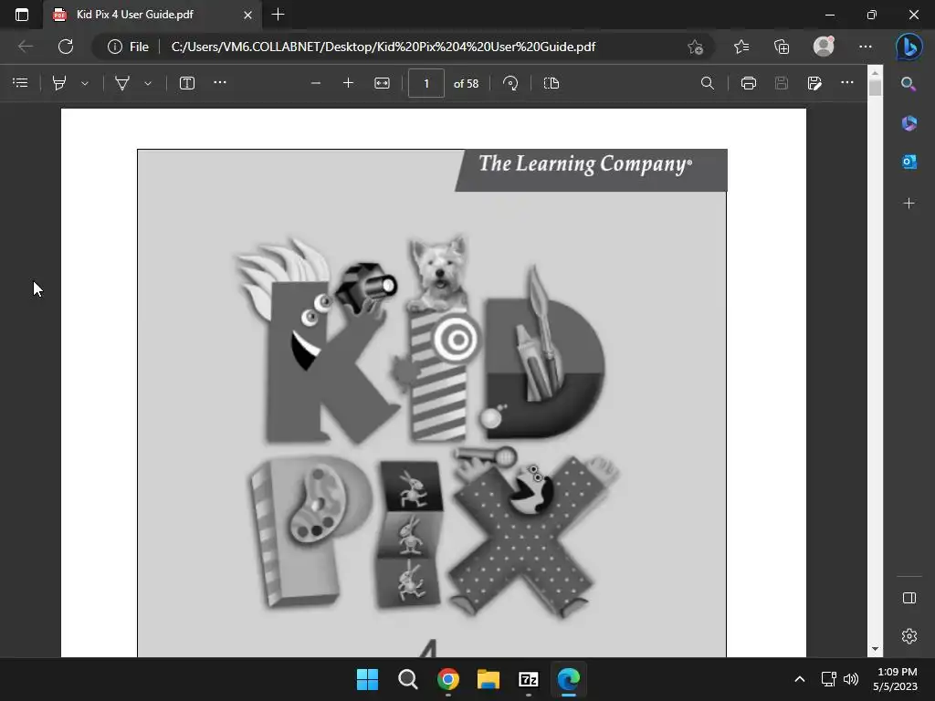The image size is (935, 701).
Task: Expand the Erase tool options arrow
Action: coord(148,83)
